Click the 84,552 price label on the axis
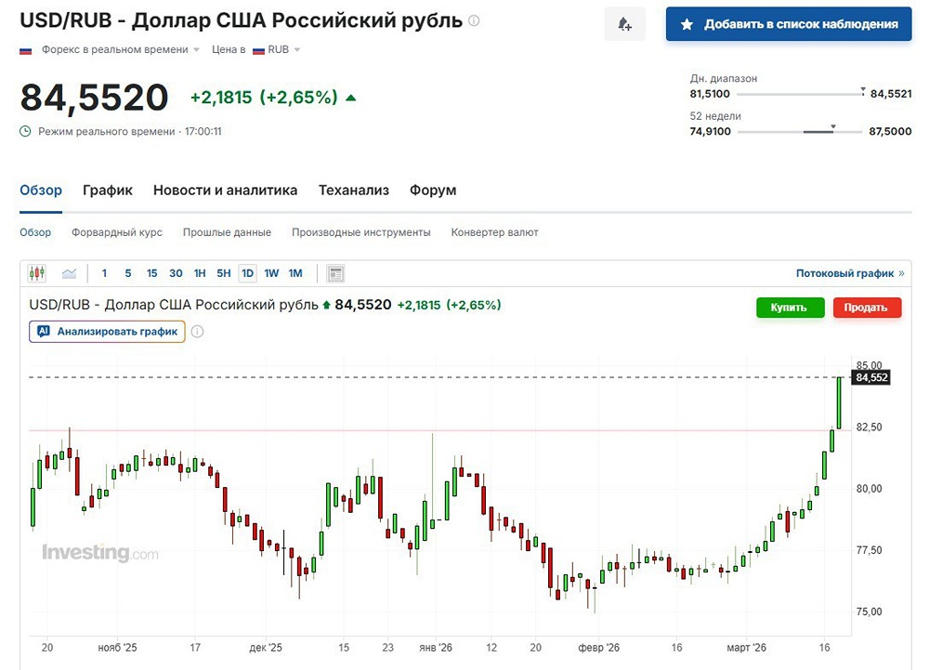The image size is (929, 670). (871, 377)
